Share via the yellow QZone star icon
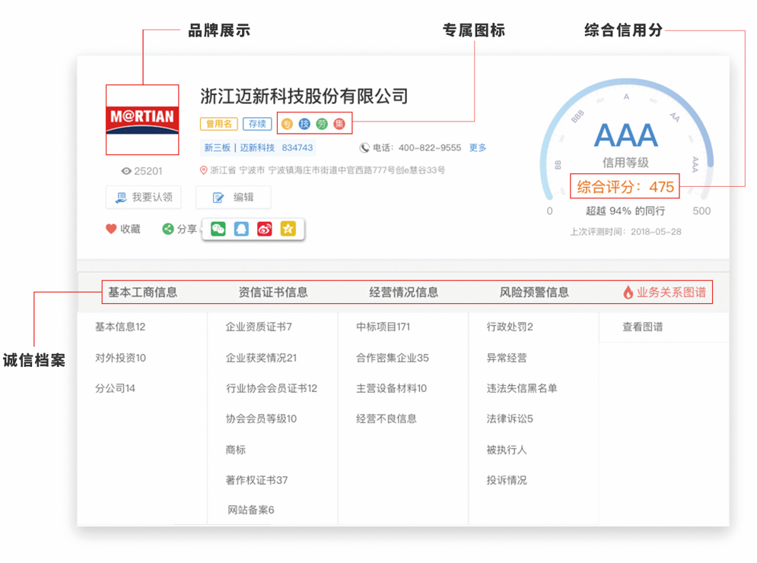The width and height of the screenshot is (757, 563). [x=288, y=229]
